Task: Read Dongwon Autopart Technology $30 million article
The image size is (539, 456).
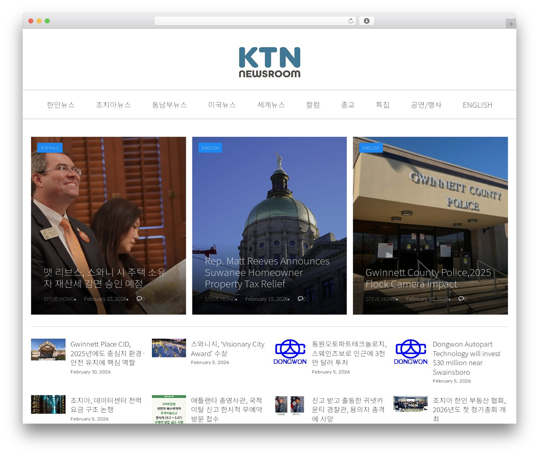Action: (x=467, y=358)
